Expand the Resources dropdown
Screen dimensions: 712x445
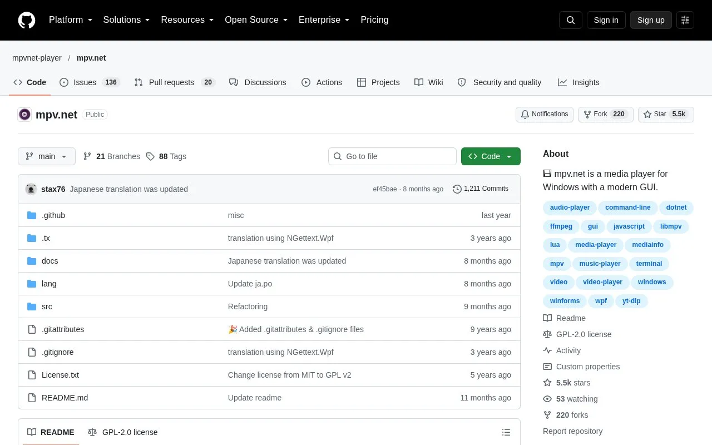[x=187, y=20]
